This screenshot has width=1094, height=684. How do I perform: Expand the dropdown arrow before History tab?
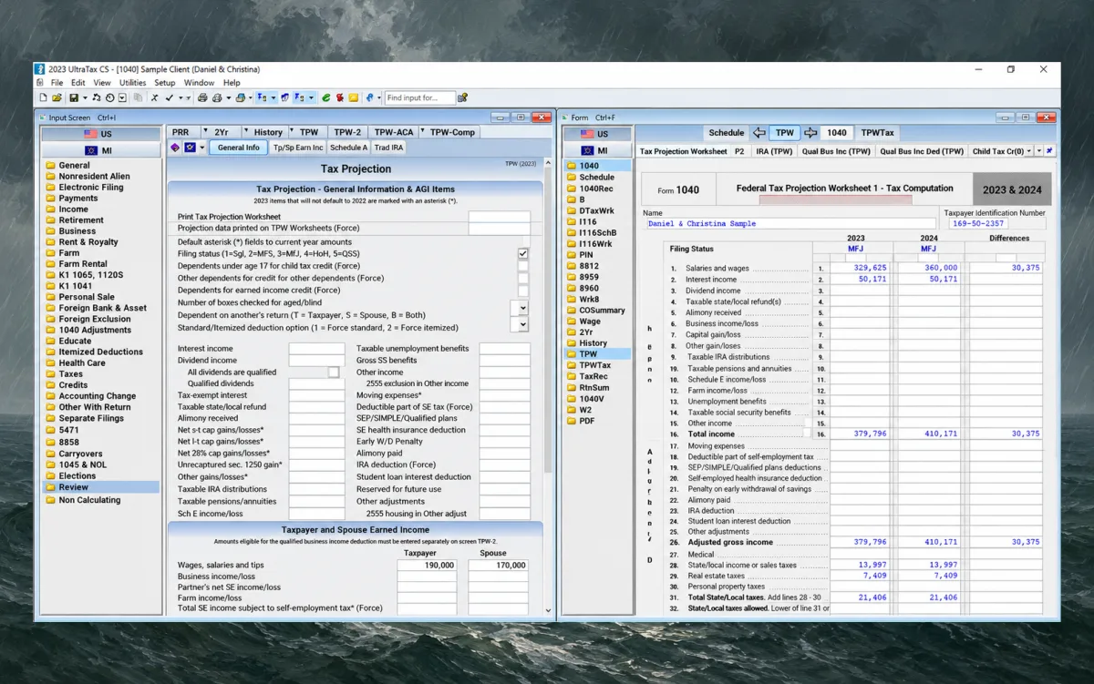coord(244,132)
